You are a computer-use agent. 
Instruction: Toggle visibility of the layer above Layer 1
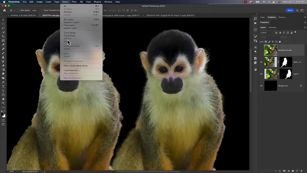(x=261, y=62)
